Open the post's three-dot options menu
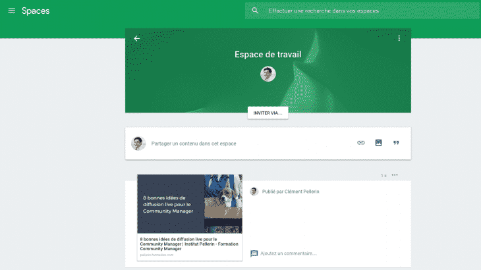The image size is (481, 270). (x=395, y=175)
